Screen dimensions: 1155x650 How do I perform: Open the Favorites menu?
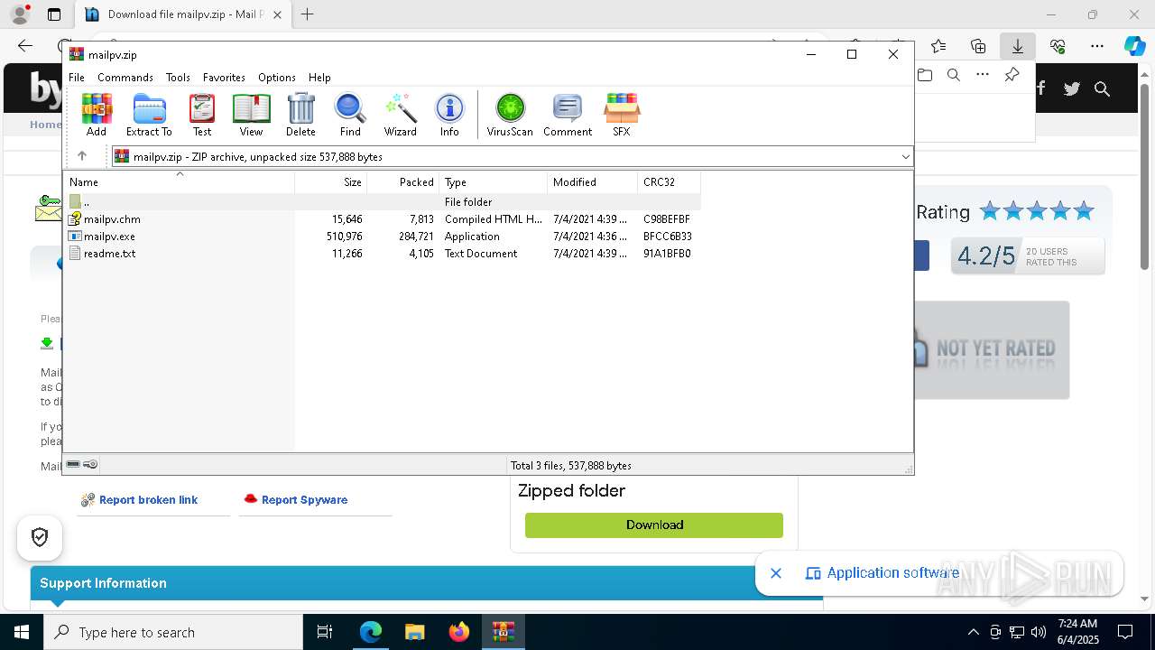[224, 78]
